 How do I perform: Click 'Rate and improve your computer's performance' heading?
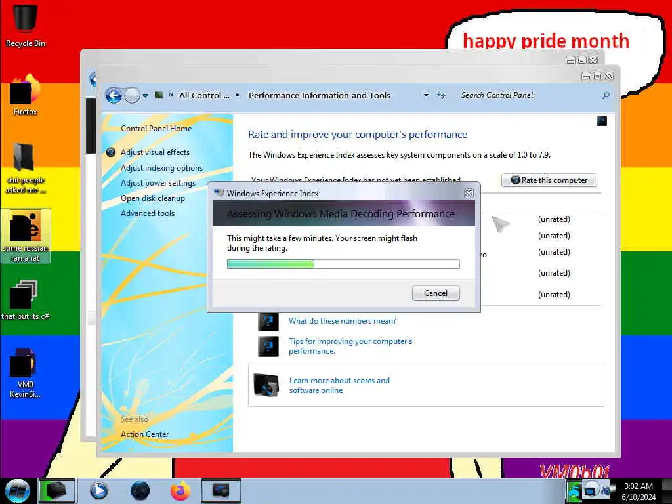click(358, 135)
